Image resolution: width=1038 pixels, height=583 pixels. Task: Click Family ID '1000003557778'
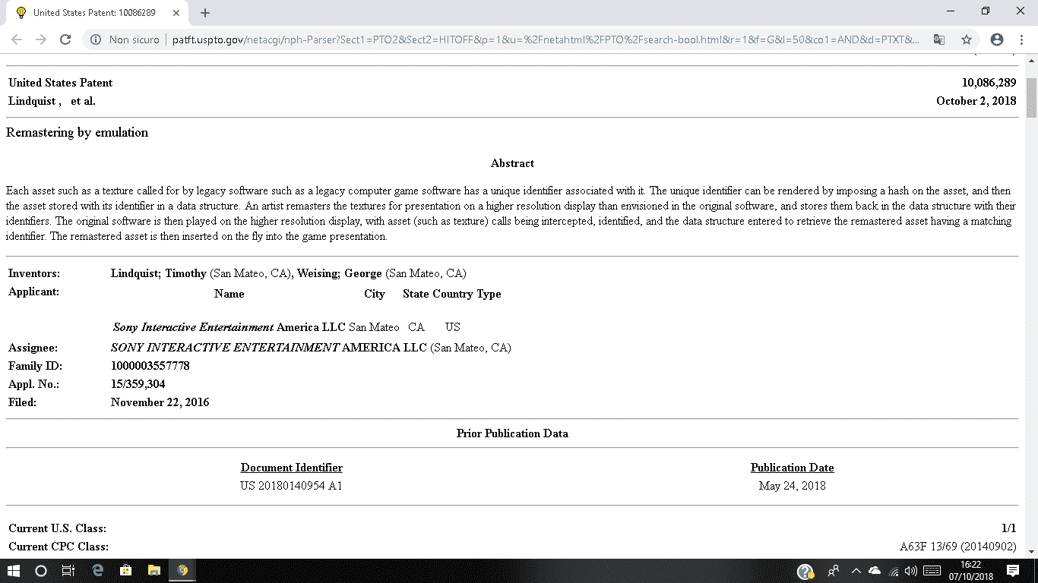point(150,366)
